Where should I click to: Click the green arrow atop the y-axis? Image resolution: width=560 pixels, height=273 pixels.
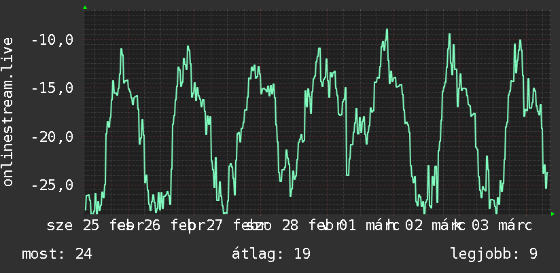pos(85,7)
